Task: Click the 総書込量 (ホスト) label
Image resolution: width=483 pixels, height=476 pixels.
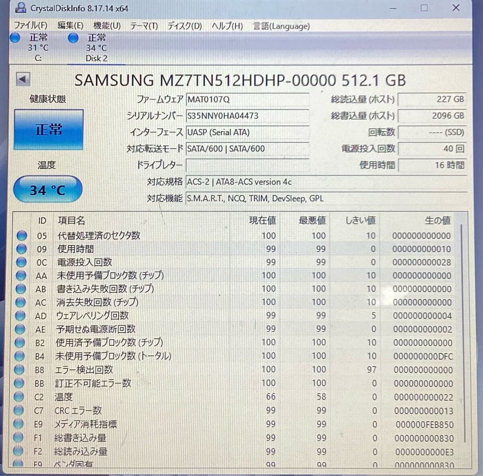Action: (x=363, y=115)
